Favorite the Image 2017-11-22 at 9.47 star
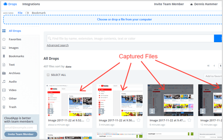Viewport: 223px width, 140px height. point(189,120)
